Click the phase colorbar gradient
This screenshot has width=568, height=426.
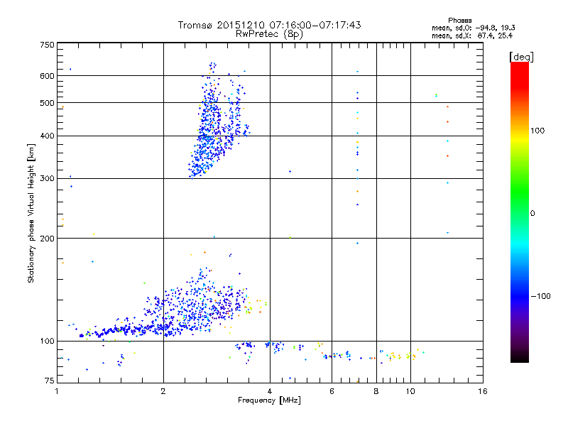[520, 212]
